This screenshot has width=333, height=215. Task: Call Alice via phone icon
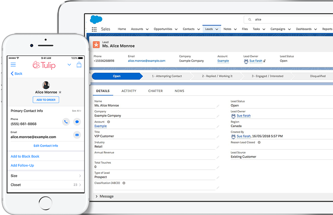click(x=66, y=122)
